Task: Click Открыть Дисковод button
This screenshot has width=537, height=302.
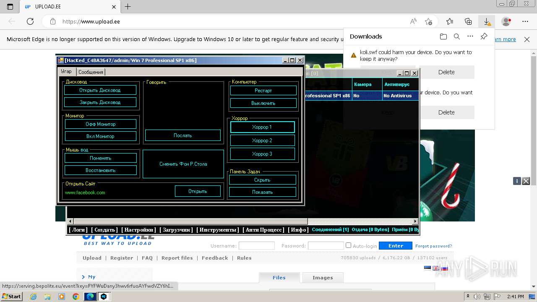Action: (x=100, y=90)
